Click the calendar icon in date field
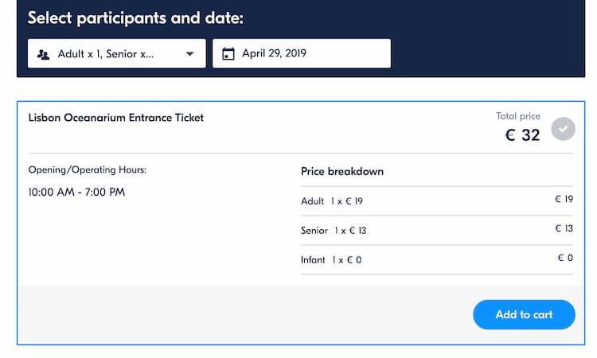Image resolution: width=597 pixels, height=358 pixels. coord(228,53)
